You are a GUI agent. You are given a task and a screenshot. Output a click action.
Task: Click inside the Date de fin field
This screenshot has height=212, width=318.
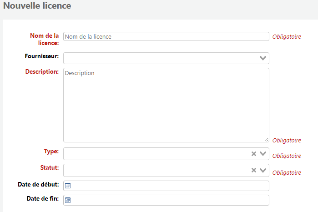coord(166,200)
